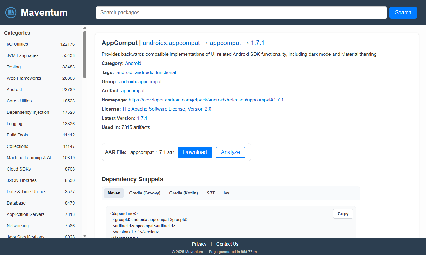The height and width of the screenshot is (255, 426).
Task: Click the android tag
Action: (124, 72)
